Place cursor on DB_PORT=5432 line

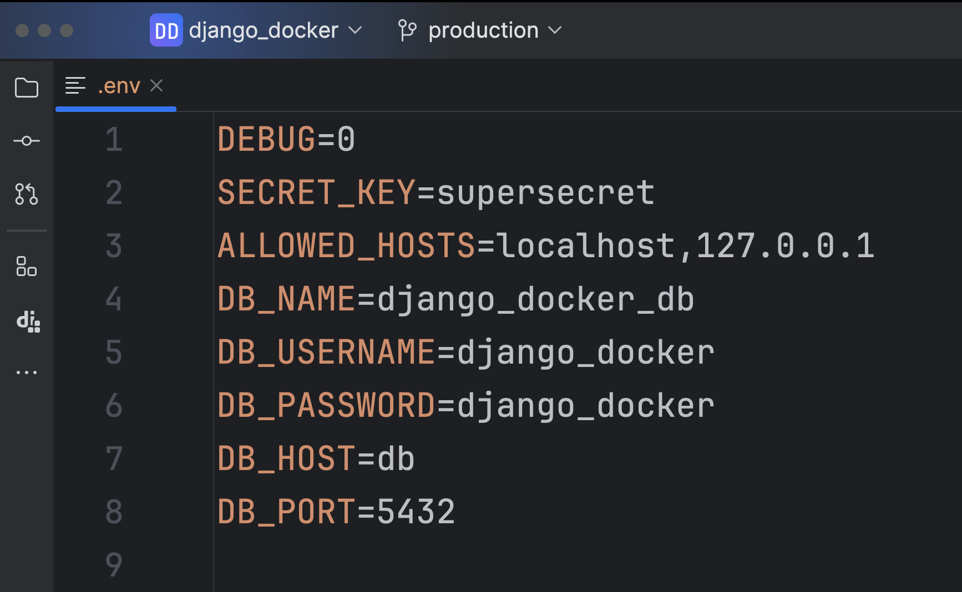point(336,512)
